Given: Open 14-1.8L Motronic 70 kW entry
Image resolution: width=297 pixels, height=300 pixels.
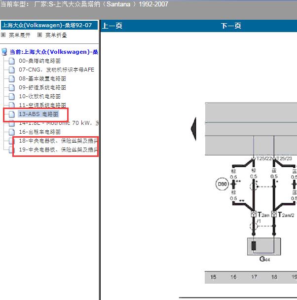Looking at the screenshot, I should click(59, 123).
